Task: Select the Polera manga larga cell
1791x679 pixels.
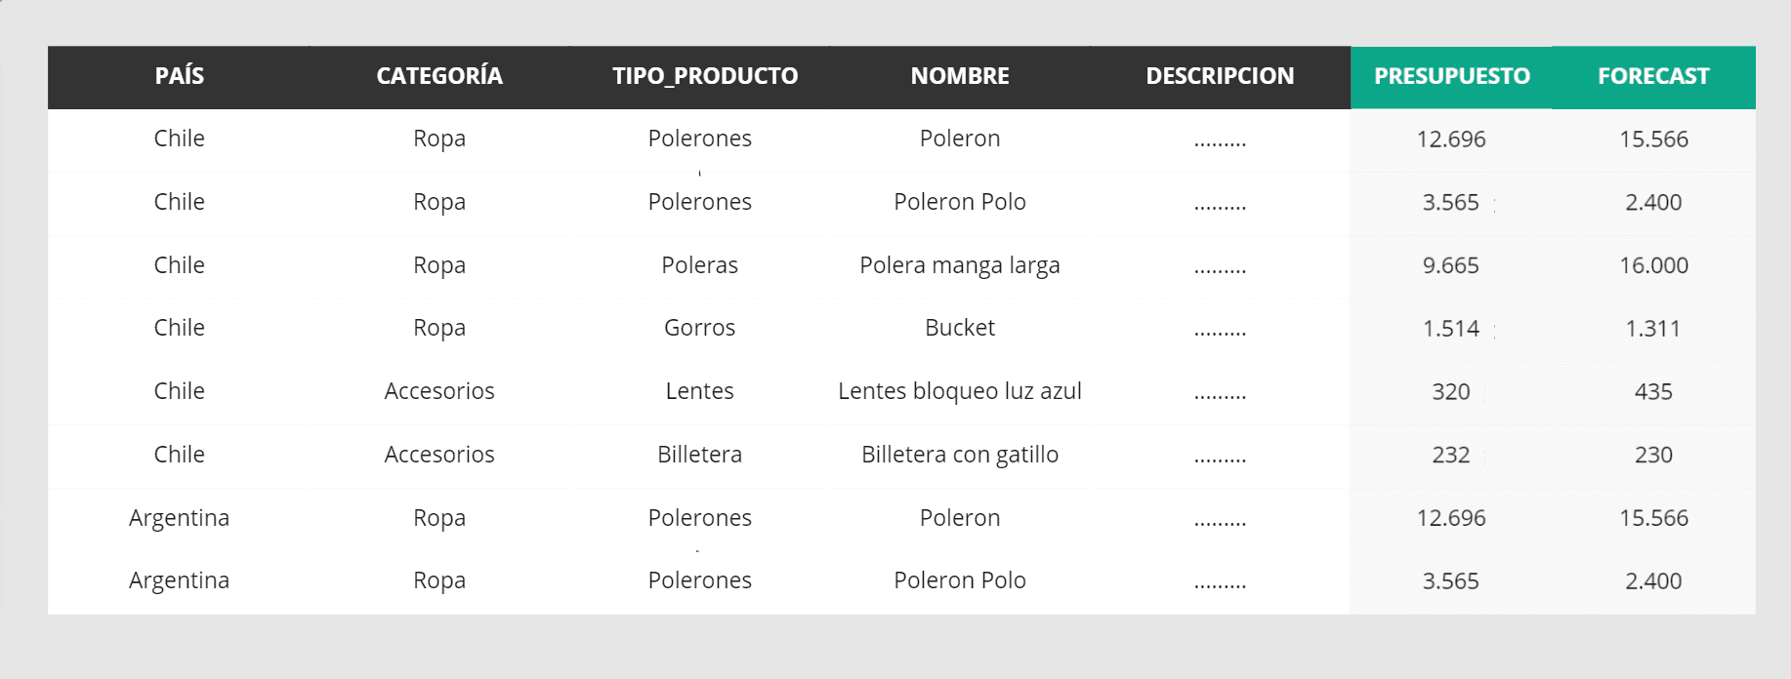Action: coord(960,265)
